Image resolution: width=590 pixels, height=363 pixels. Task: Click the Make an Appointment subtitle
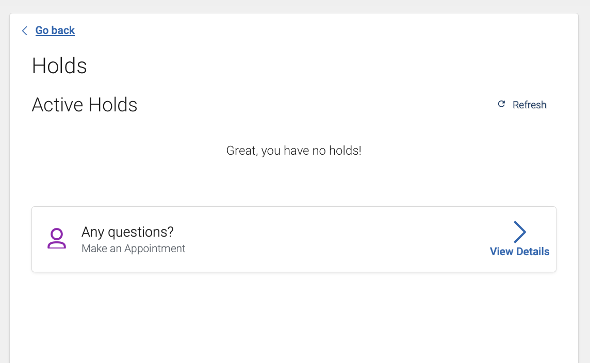pos(133,248)
